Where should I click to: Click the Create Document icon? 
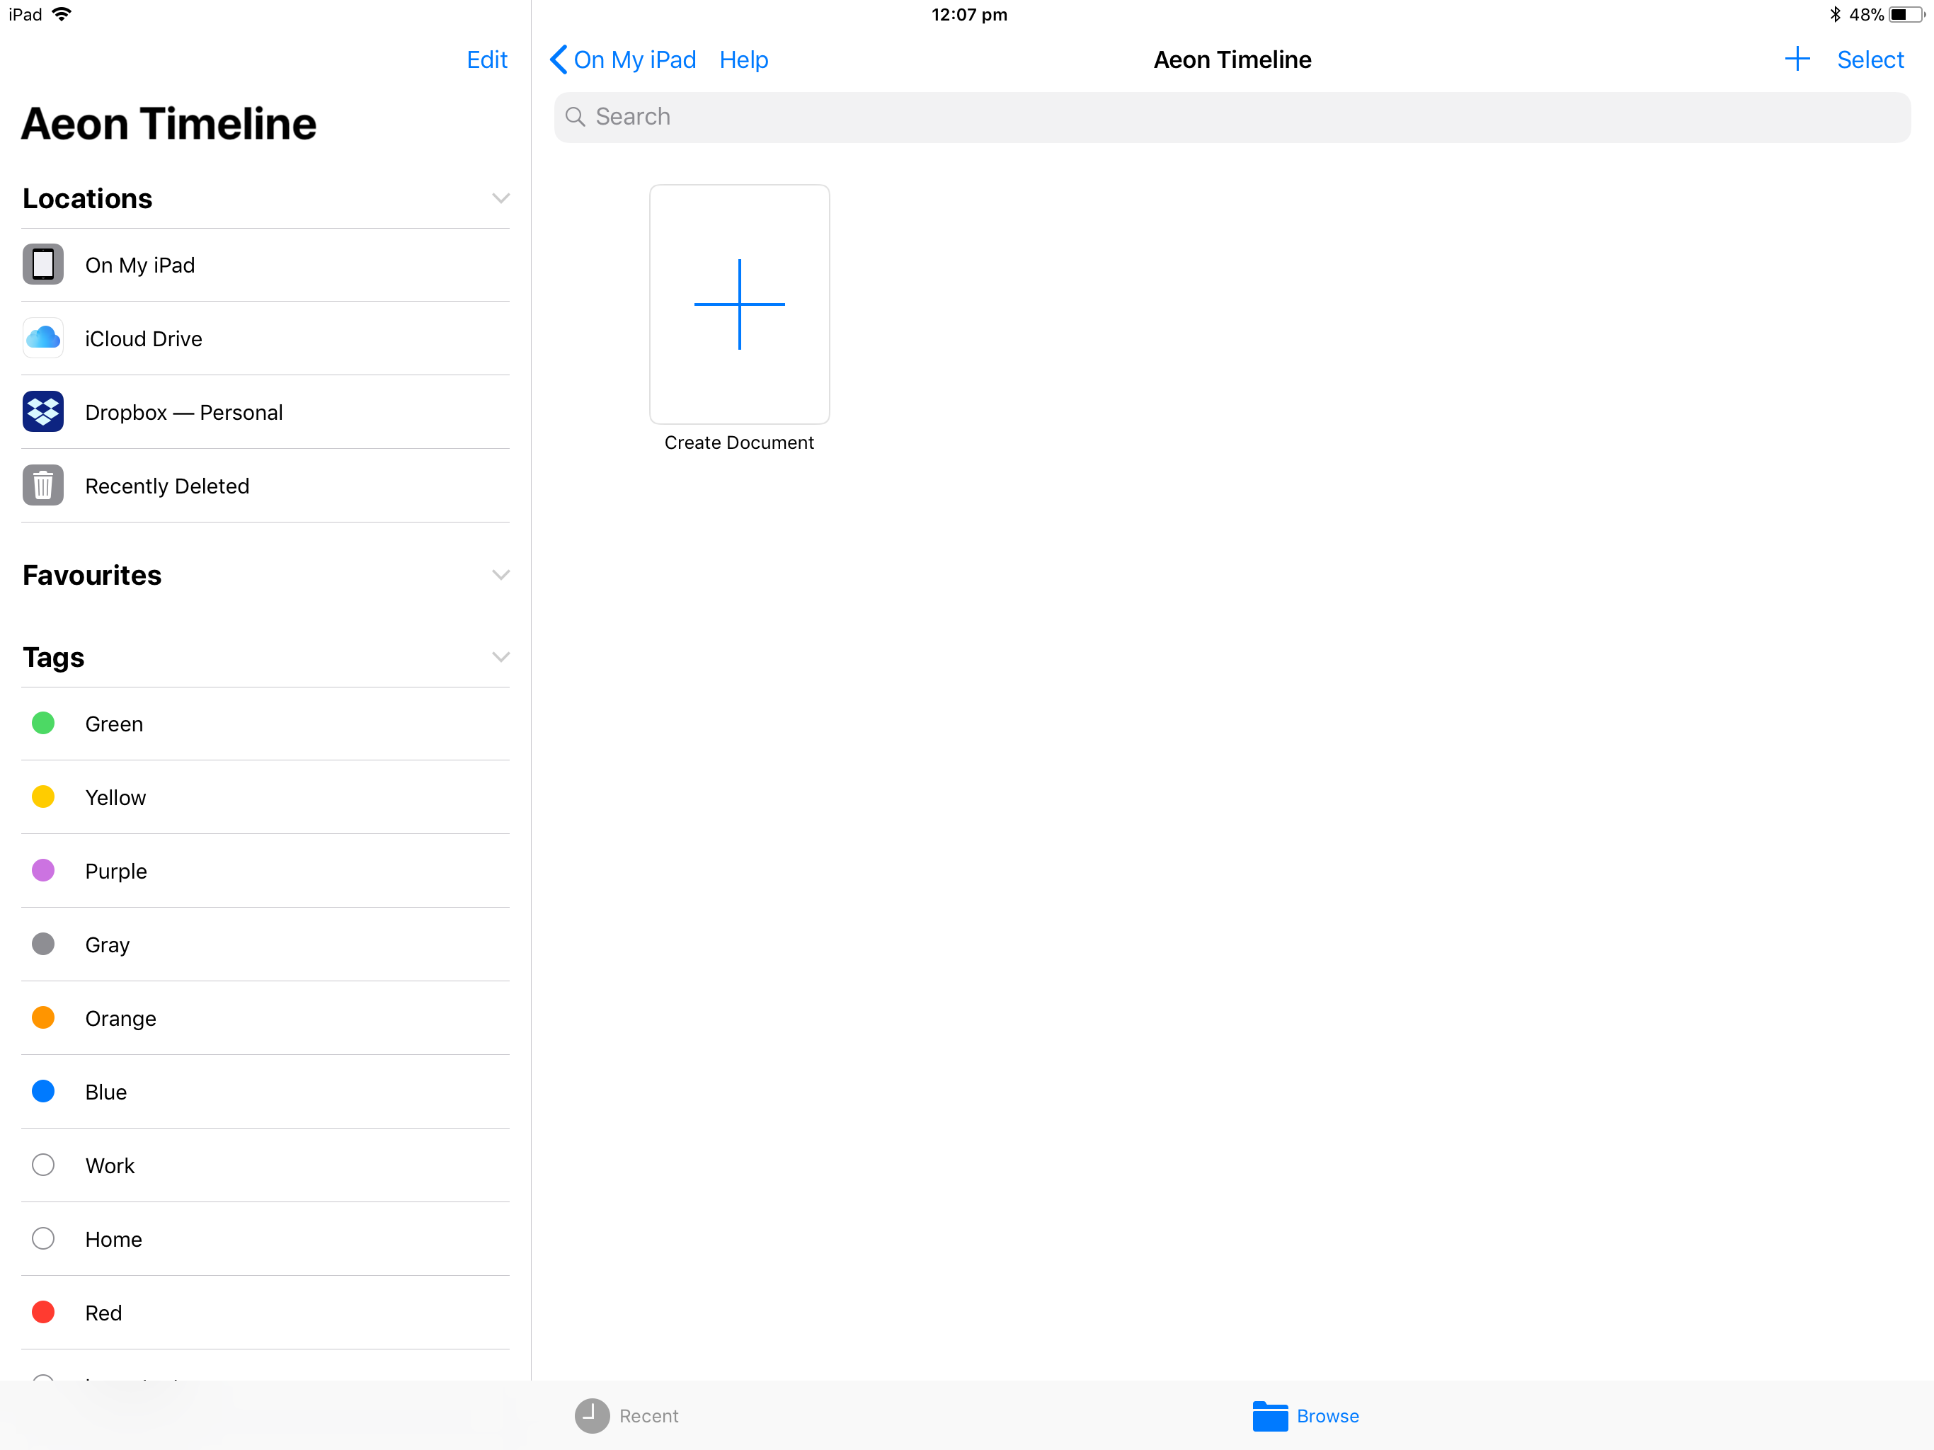point(738,303)
